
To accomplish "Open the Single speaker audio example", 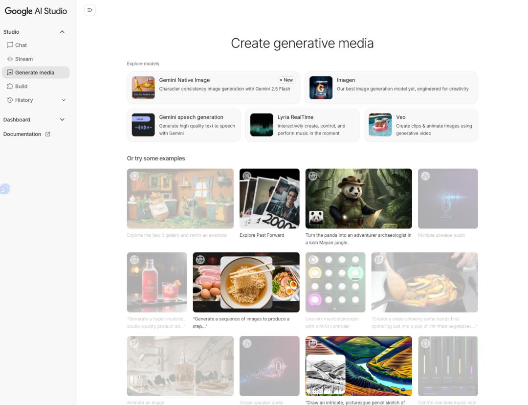I will coord(269,366).
